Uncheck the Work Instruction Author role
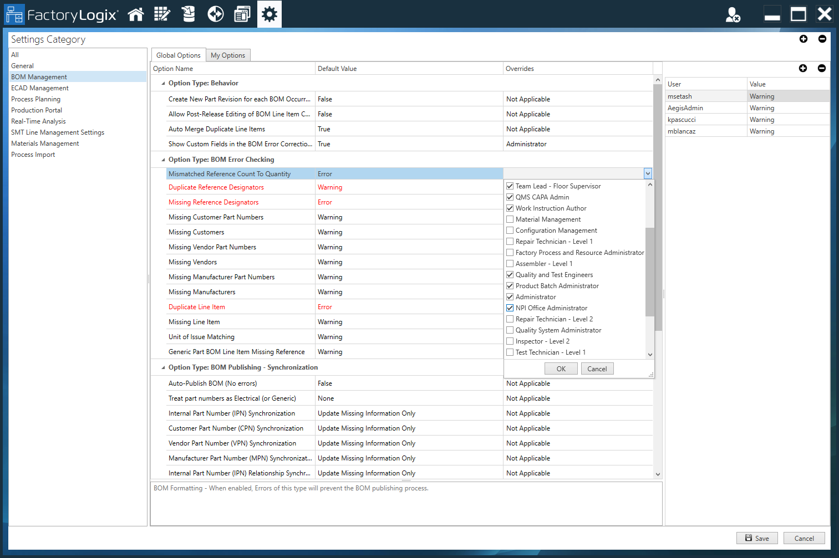 point(510,208)
